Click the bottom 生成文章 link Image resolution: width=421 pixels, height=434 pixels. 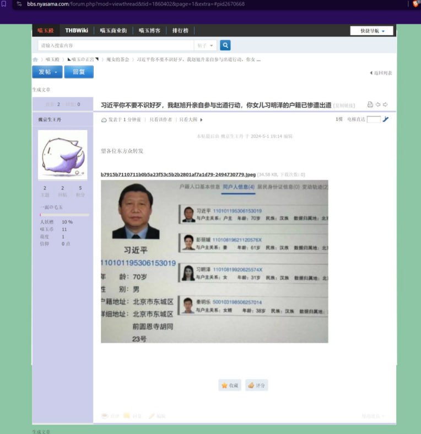click(x=41, y=431)
